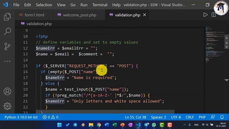This screenshot has width=229, height=129.
Task: Split the editor to the right
Action: tap(214, 15)
